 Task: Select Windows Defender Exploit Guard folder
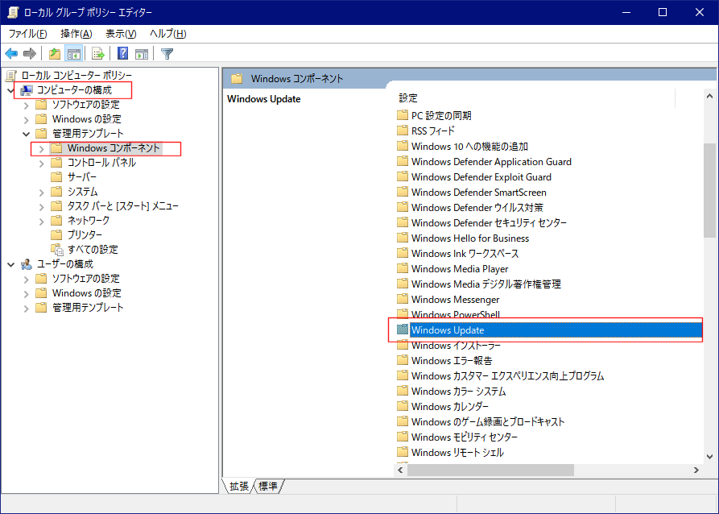pos(481,176)
